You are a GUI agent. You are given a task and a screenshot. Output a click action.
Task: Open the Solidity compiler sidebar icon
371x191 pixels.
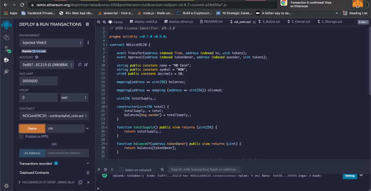pos(7,49)
